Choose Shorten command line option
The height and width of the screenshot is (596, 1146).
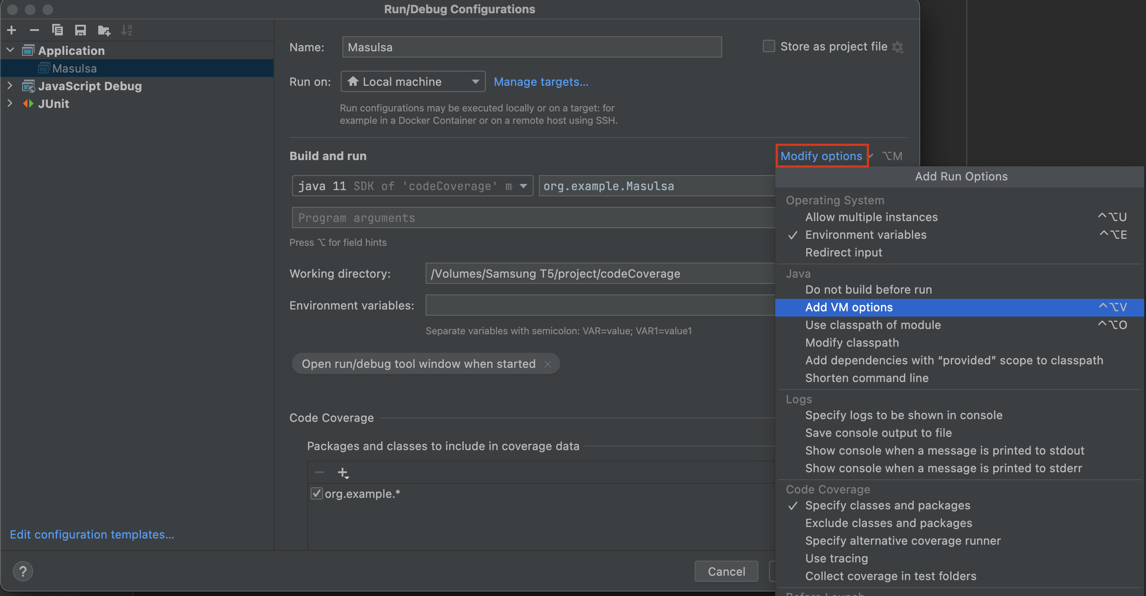[x=866, y=378]
